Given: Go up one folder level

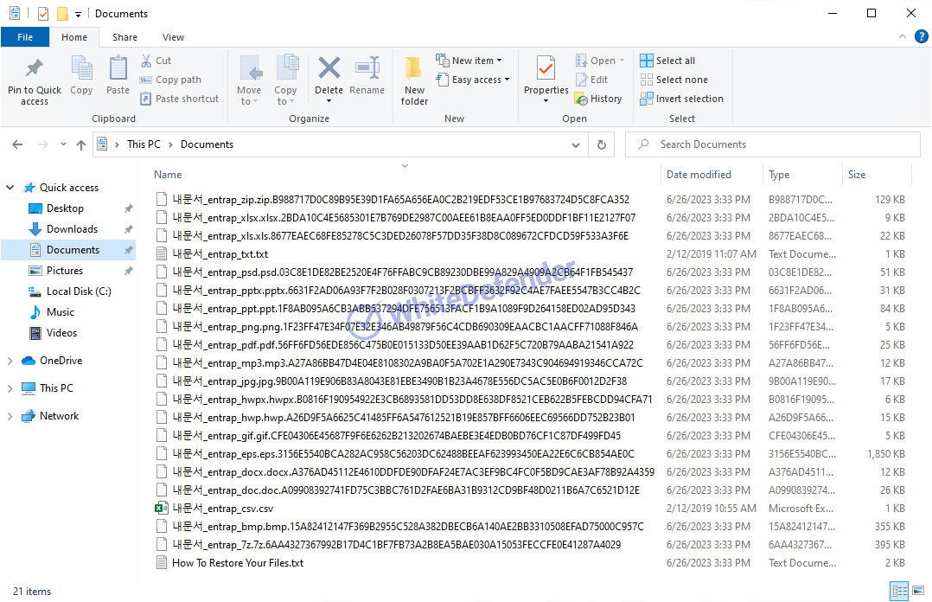Looking at the screenshot, I should (x=81, y=144).
